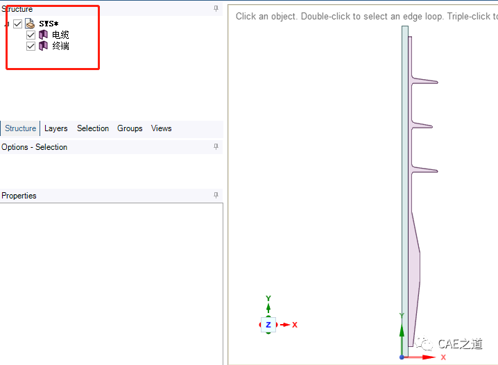Screen dimensions: 498x365
Task: Switch to the Layers tab
Action: point(56,128)
